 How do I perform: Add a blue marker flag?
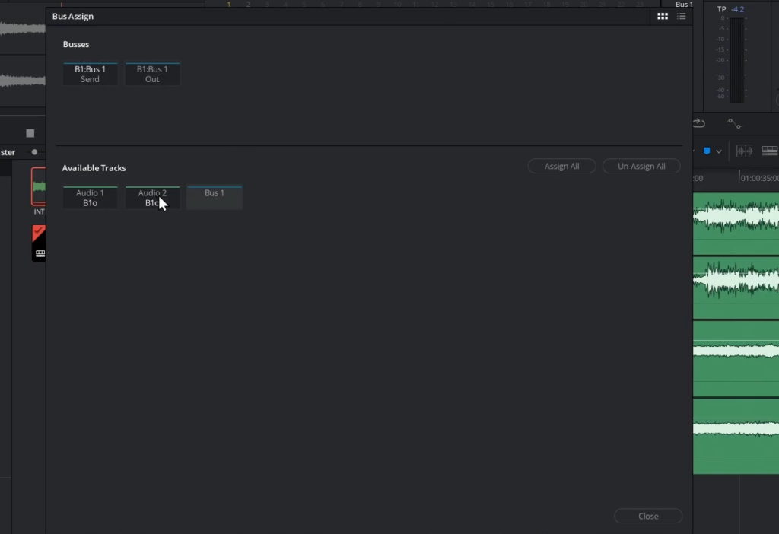tap(707, 151)
